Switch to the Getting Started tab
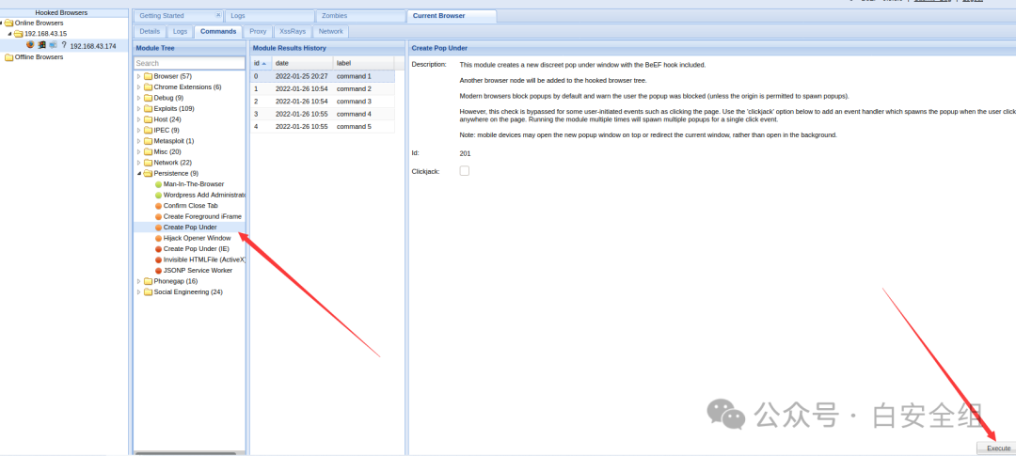Screen dimensions: 1016x456 point(178,16)
